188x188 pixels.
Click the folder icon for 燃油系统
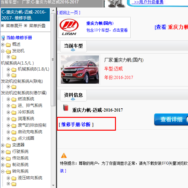click(x=14, y=99)
